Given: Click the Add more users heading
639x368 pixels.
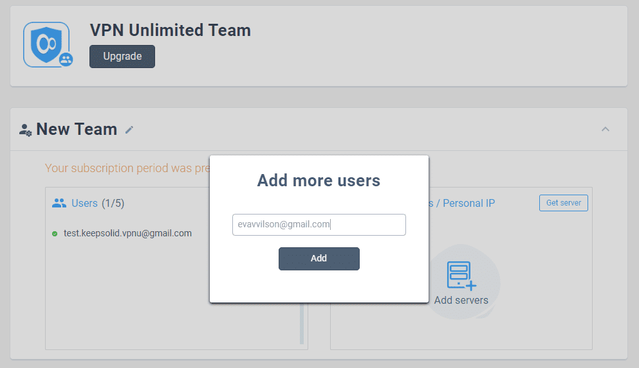Looking at the screenshot, I should 319,180.
